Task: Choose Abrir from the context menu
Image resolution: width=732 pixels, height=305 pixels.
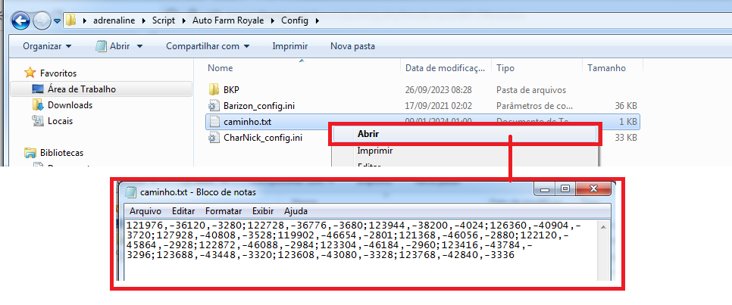Action: click(x=368, y=134)
